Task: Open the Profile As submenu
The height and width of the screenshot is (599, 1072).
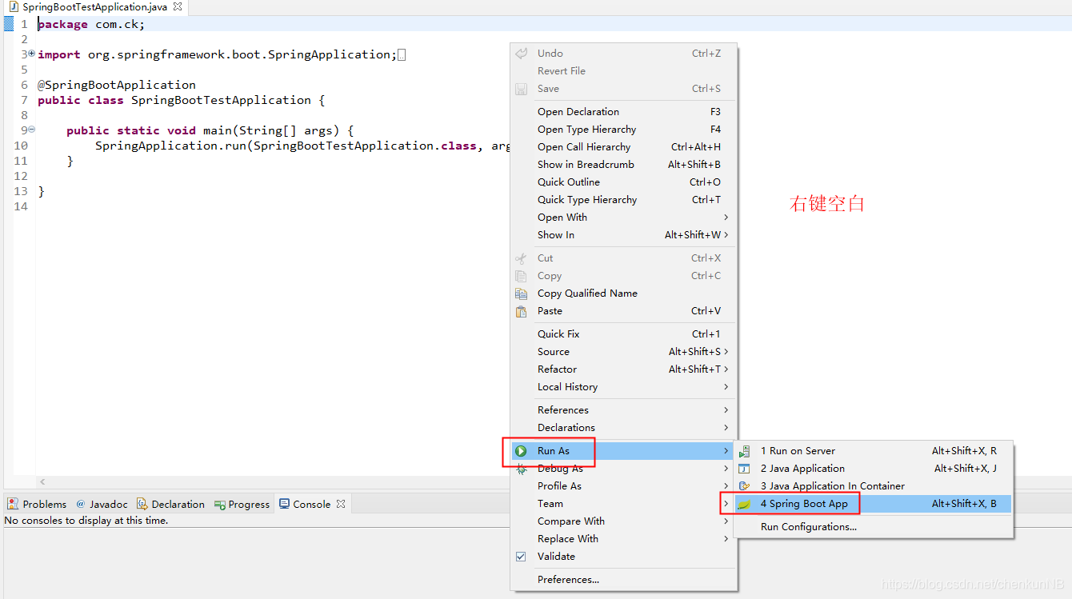Action: point(624,486)
